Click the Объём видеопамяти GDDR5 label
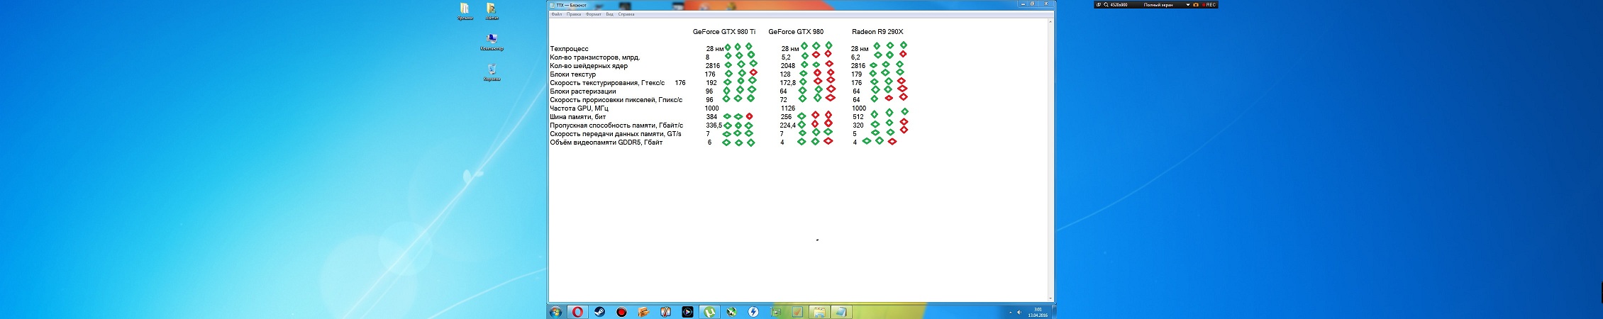 point(606,142)
